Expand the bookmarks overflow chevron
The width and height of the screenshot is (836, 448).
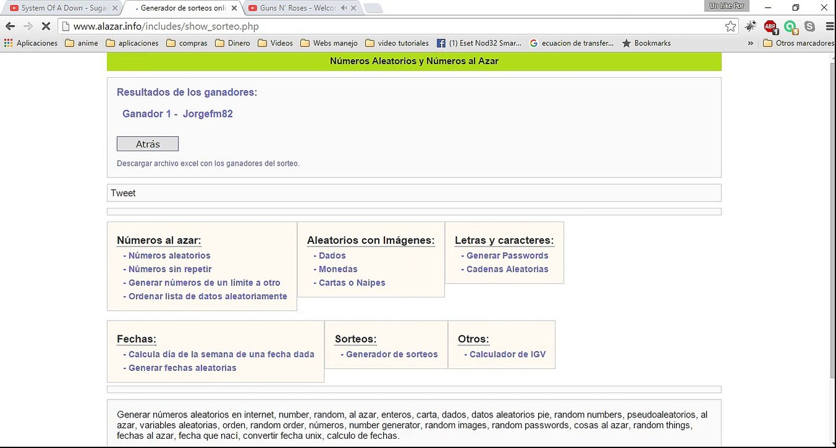751,43
